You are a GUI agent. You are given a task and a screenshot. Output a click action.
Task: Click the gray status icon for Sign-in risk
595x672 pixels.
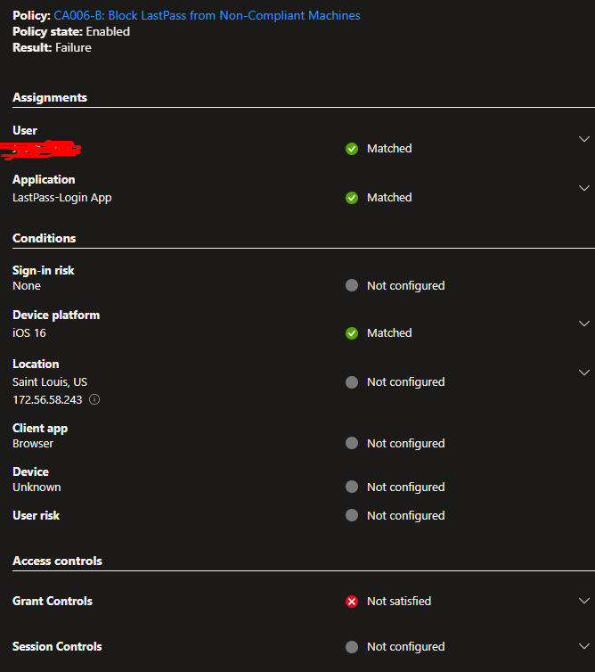click(x=352, y=285)
